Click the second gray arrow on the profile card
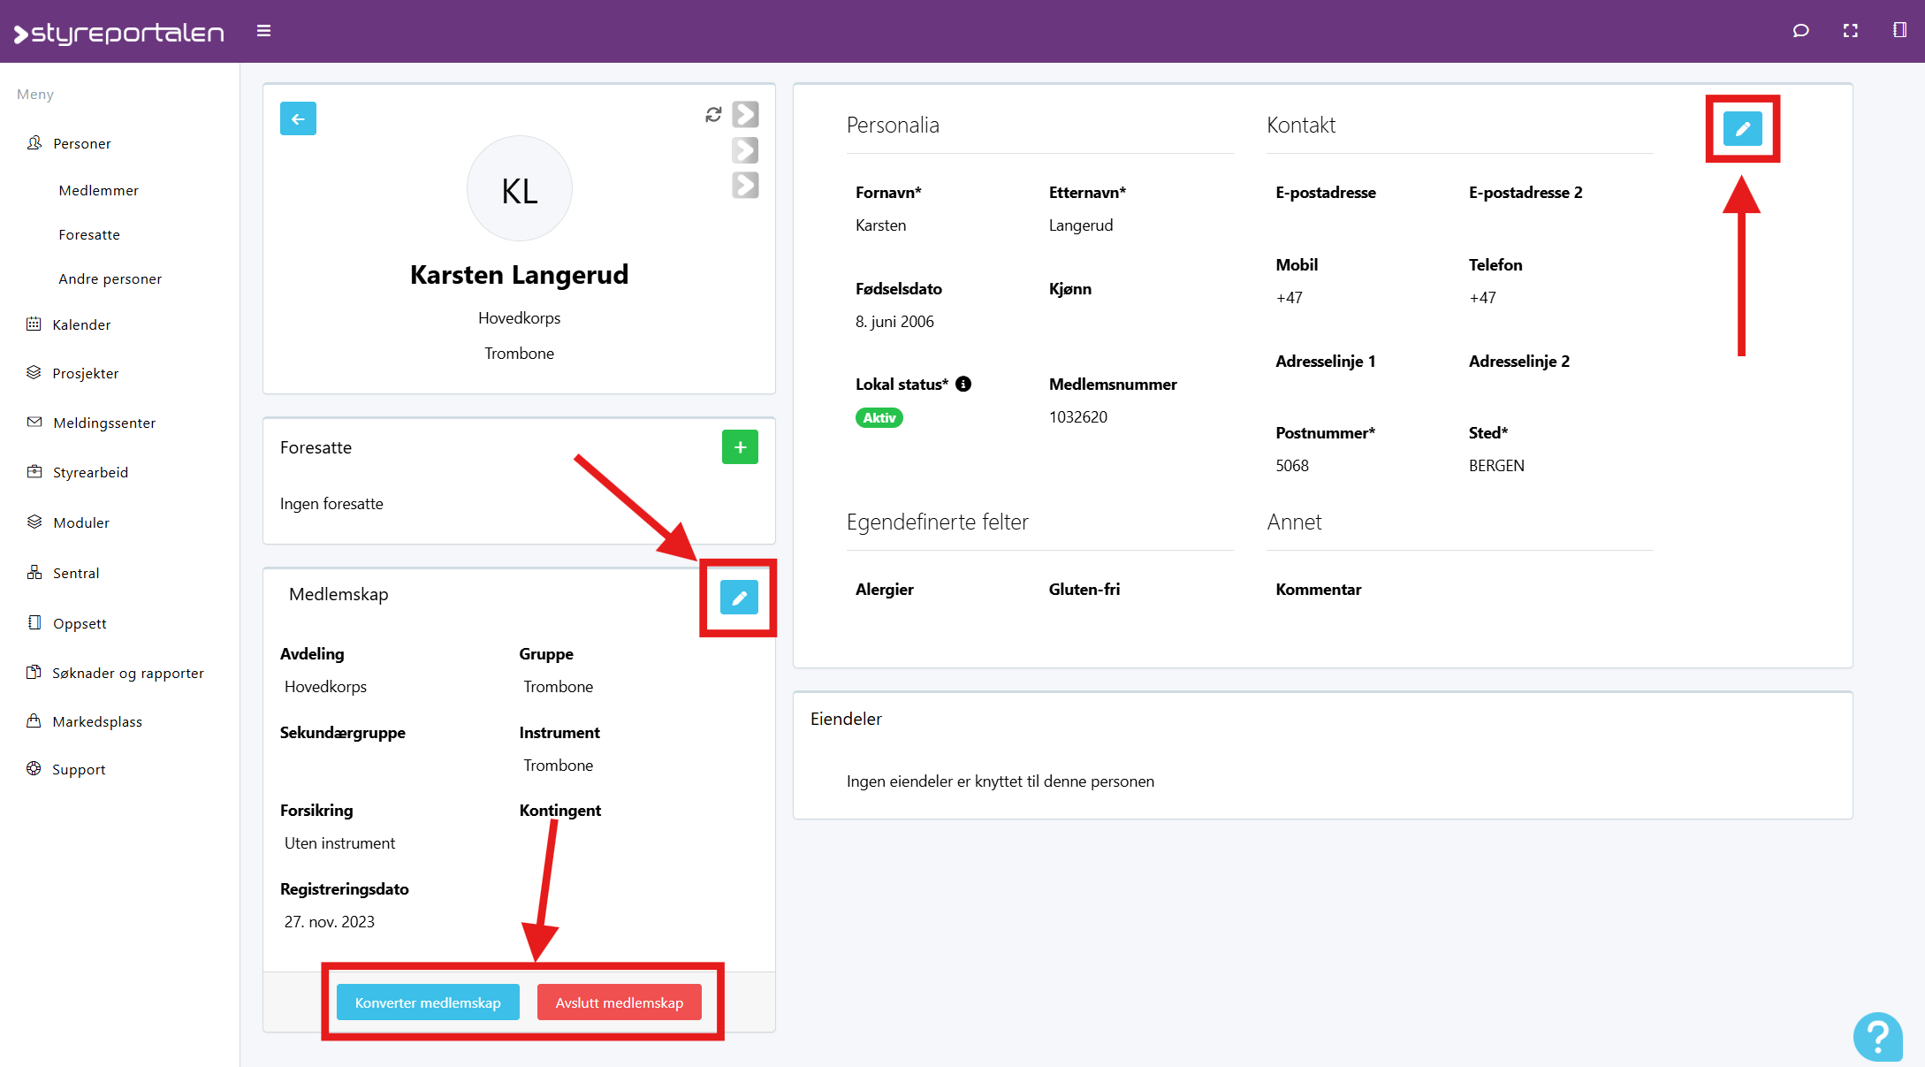The width and height of the screenshot is (1925, 1067). pos(745,150)
